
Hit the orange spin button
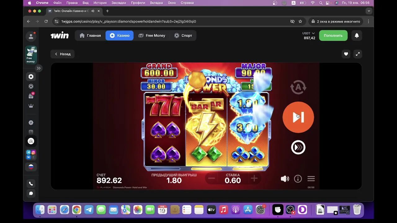[x=298, y=117]
